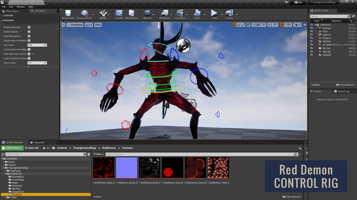Toggle the viewport coordinate system cube icon

coord(249,25)
